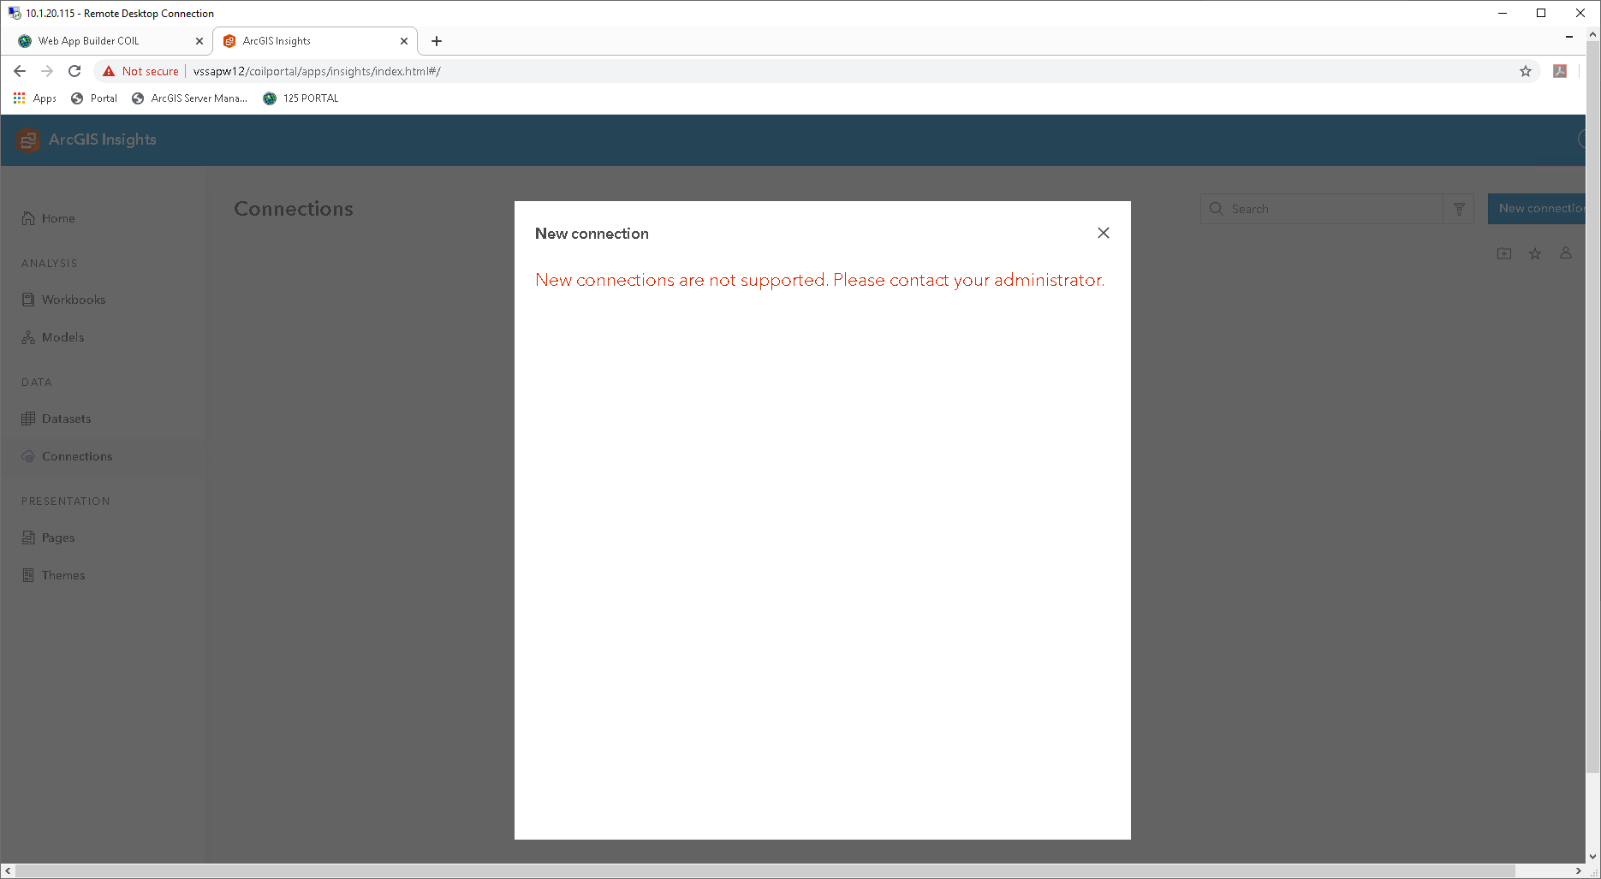Close the New connection dialog
Screen dimensions: 1601x879
1104,233
